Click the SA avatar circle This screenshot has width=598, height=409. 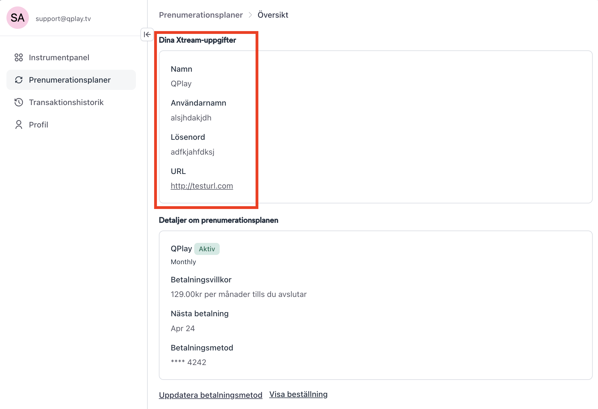click(x=17, y=18)
